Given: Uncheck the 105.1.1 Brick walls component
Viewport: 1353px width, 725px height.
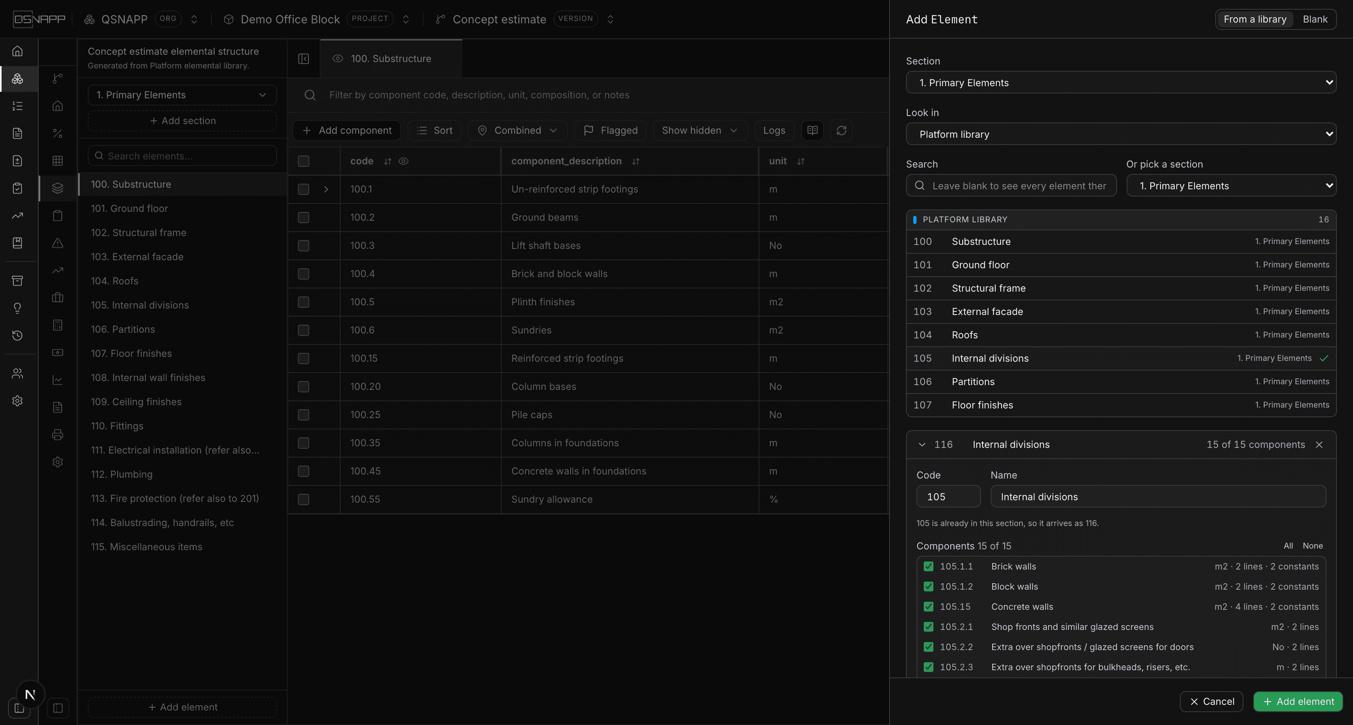Looking at the screenshot, I should point(929,566).
